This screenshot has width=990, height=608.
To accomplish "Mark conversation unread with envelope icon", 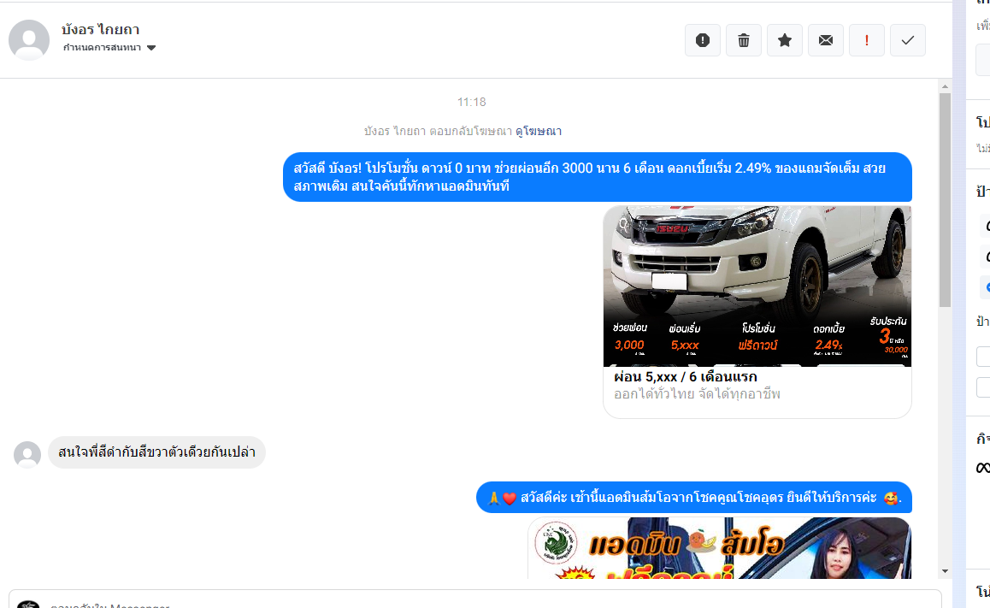I will click(x=826, y=40).
